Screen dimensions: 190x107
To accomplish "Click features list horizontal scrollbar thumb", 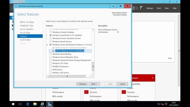I will 67,76.
